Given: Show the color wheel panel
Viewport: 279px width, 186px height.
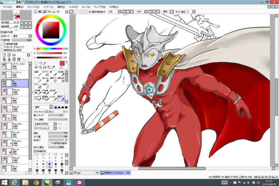Looking at the screenshot, I should point(36,12).
